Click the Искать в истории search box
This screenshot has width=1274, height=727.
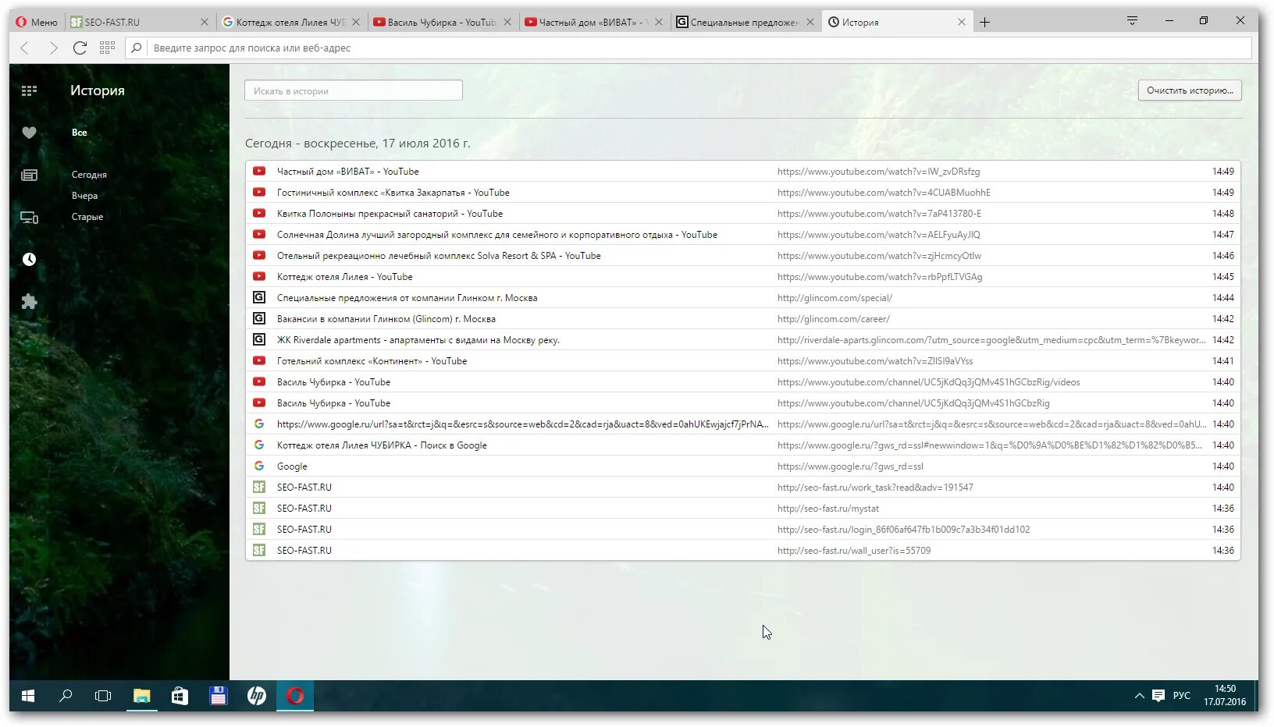[354, 90]
